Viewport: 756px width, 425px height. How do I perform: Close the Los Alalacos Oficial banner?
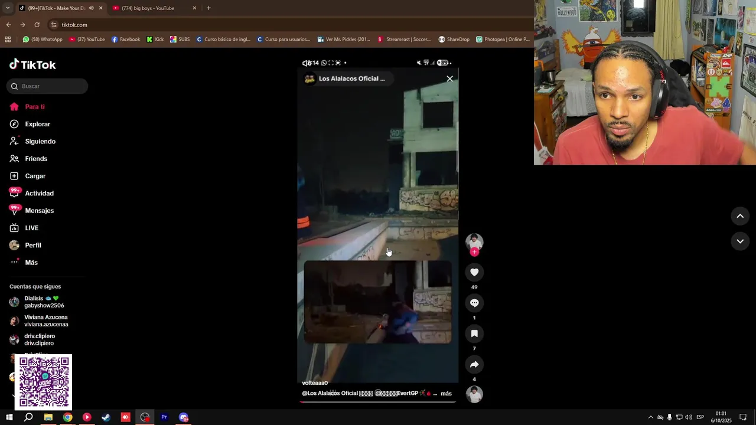point(450,79)
